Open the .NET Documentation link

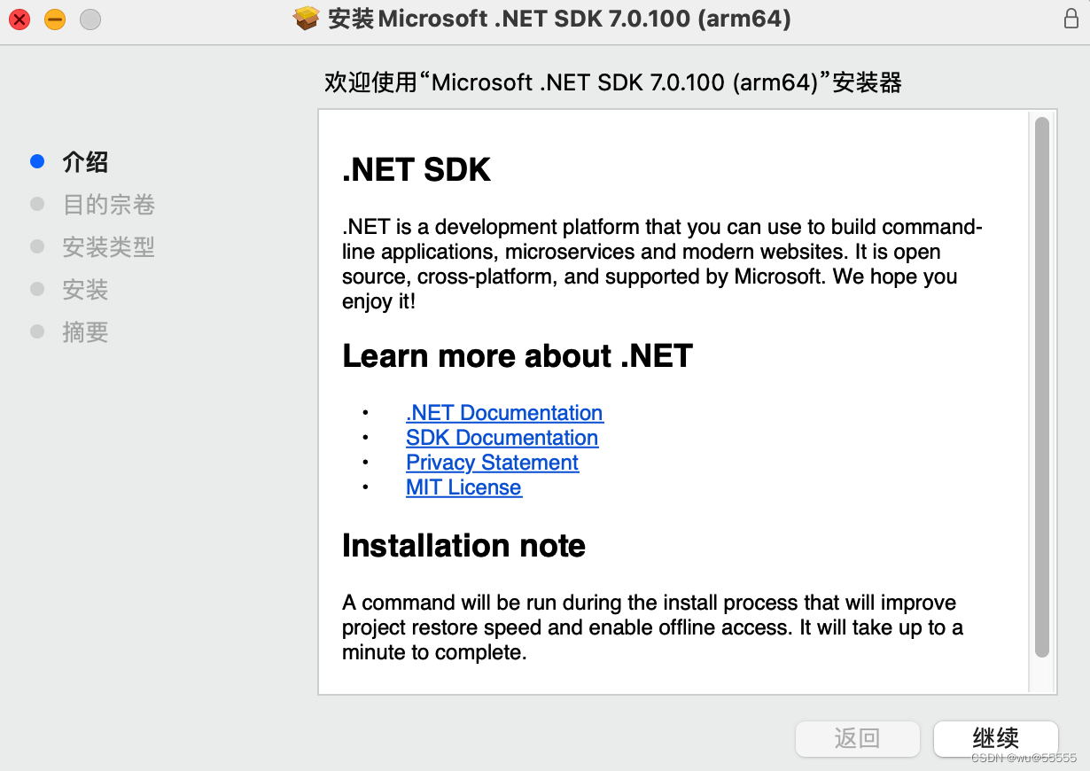[x=504, y=413]
